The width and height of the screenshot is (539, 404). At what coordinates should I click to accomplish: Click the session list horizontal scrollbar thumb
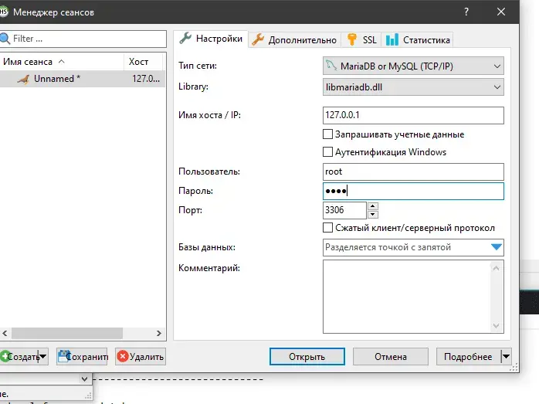tap(67, 333)
